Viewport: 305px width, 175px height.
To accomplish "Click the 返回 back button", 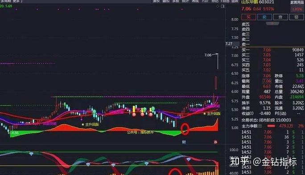I will coord(235,1).
